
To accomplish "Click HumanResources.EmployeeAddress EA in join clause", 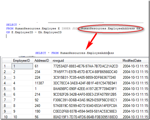I will 110,29.
